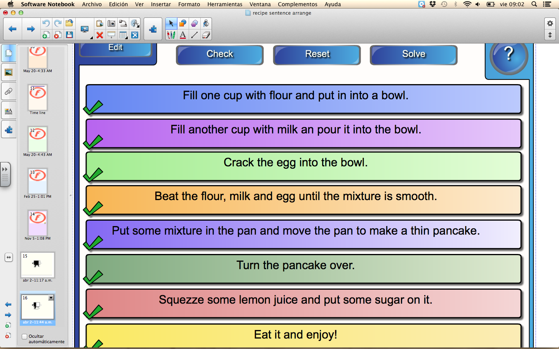The width and height of the screenshot is (559, 349).
Task: Click the blue tools wrench icon
Action: click(135, 35)
